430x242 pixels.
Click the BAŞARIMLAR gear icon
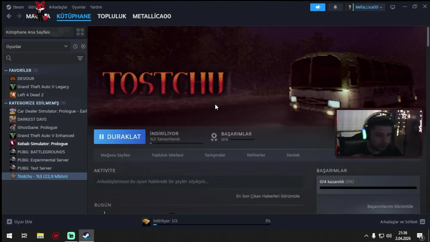tap(214, 136)
